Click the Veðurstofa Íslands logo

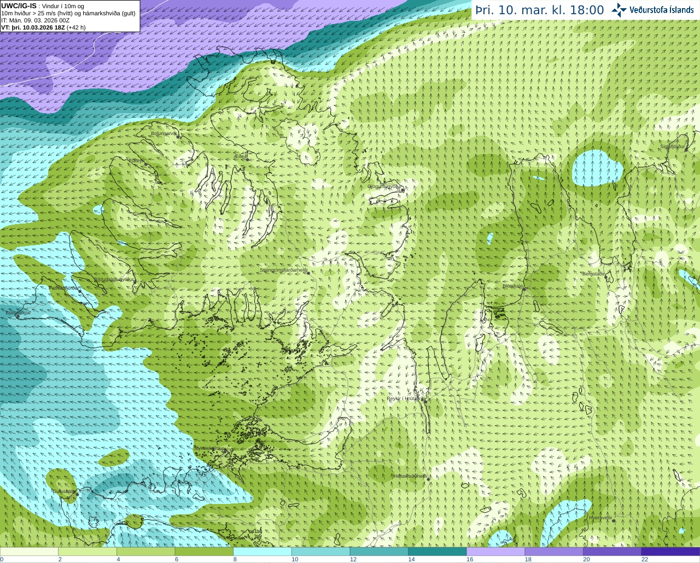pyautogui.click(x=652, y=10)
